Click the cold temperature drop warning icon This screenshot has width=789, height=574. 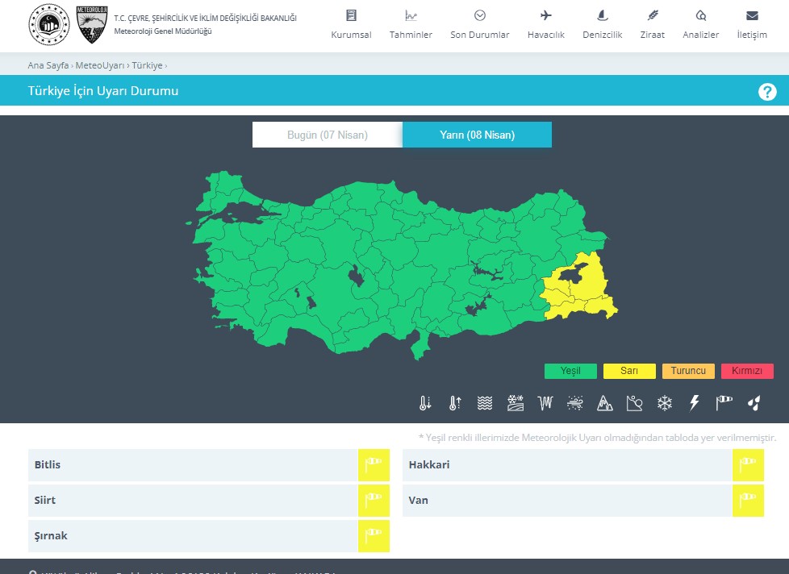click(x=425, y=403)
